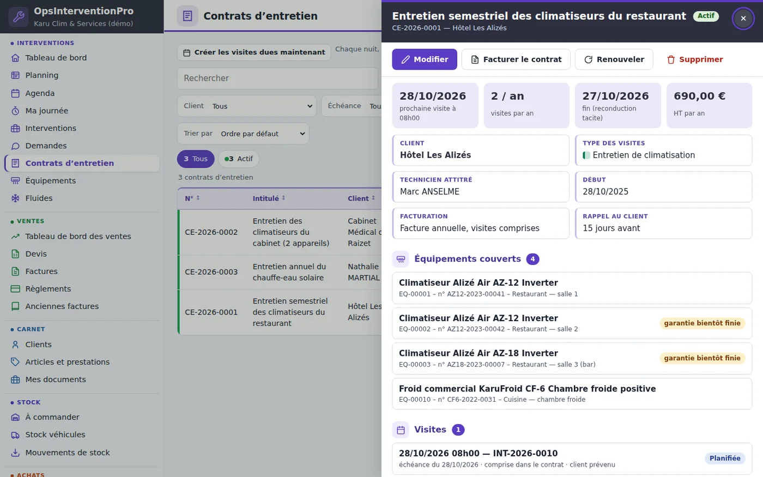Screen dimensions: 763x477
Task: Click the Modifier button
Action: tap(425, 59)
